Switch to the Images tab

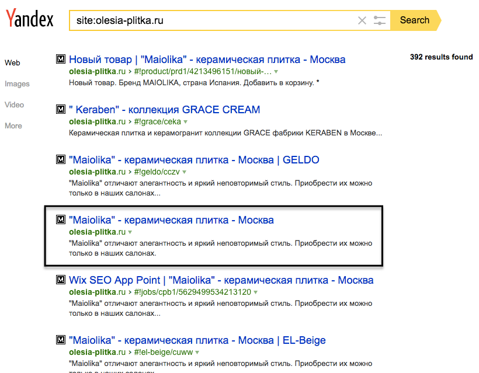(x=17, y=84)
